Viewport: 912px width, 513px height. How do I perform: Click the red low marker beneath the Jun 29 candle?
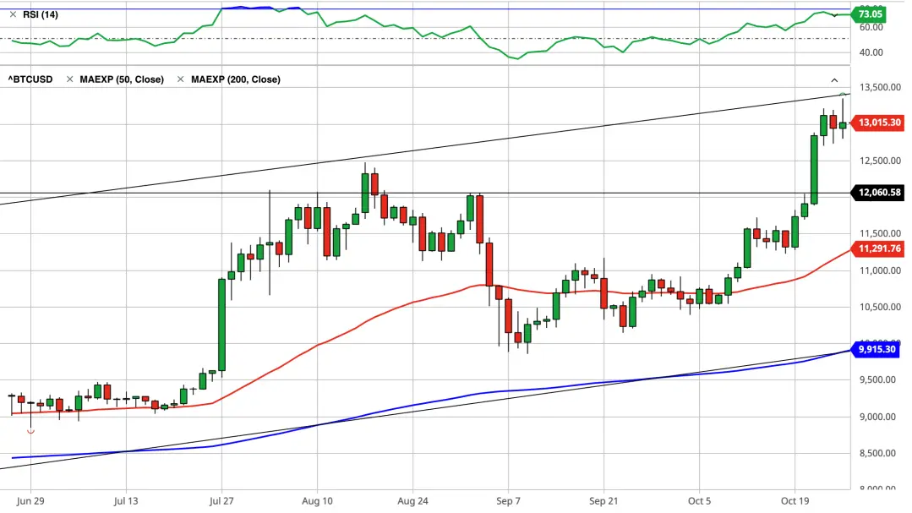click(30, 432)
